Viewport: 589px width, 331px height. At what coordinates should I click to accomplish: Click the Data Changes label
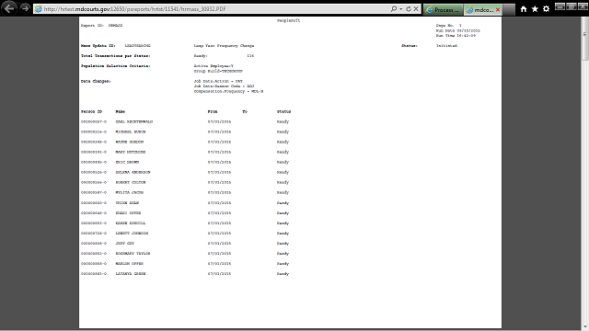[x=96, y=81]
